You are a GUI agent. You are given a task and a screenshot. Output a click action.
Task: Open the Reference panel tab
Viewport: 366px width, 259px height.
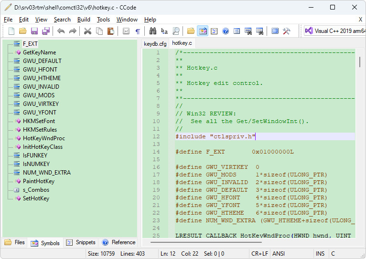(x=118, y=242)
